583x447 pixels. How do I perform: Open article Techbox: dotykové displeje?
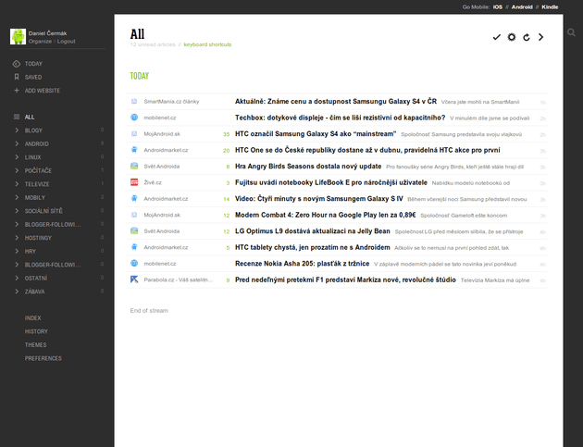coord(340,118)
